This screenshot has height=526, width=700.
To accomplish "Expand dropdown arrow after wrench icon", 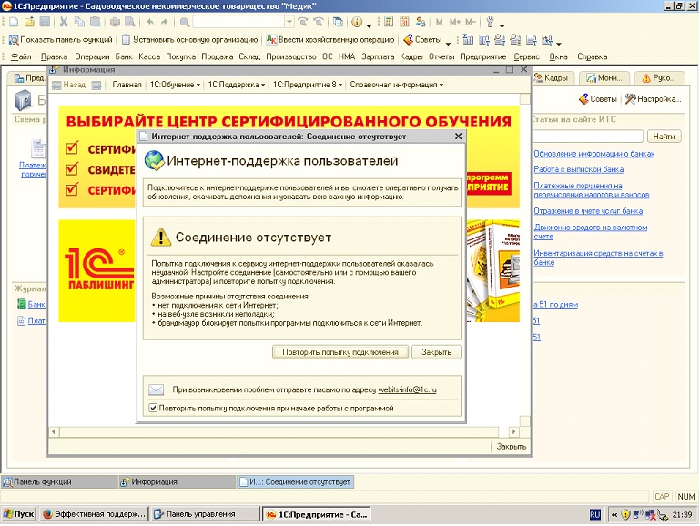I will (502, 25).
